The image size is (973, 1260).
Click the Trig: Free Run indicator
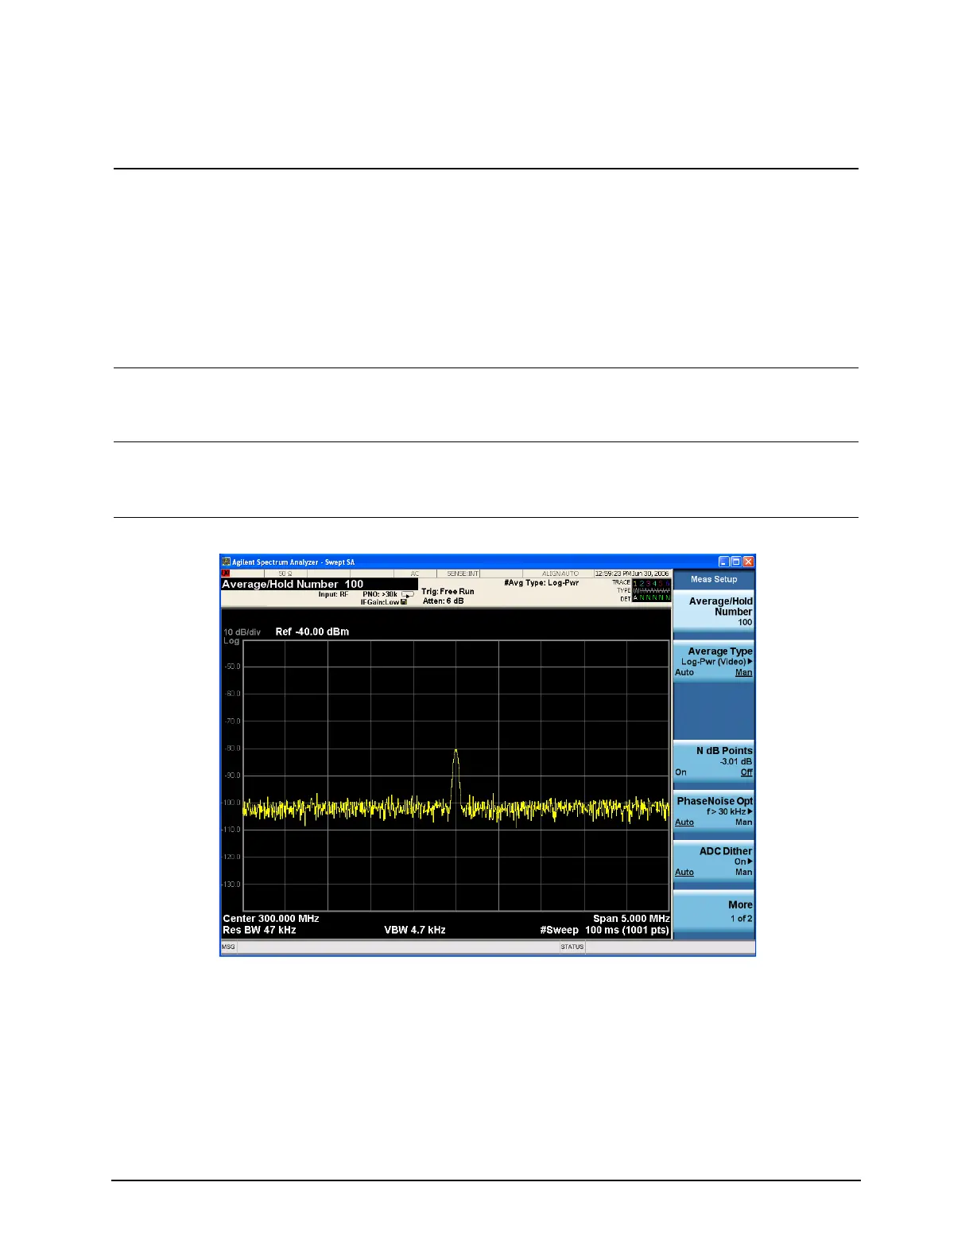coord(448,592)
